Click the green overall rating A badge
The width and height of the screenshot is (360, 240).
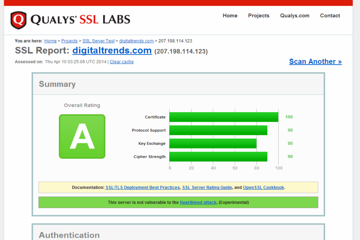point(82,136)
